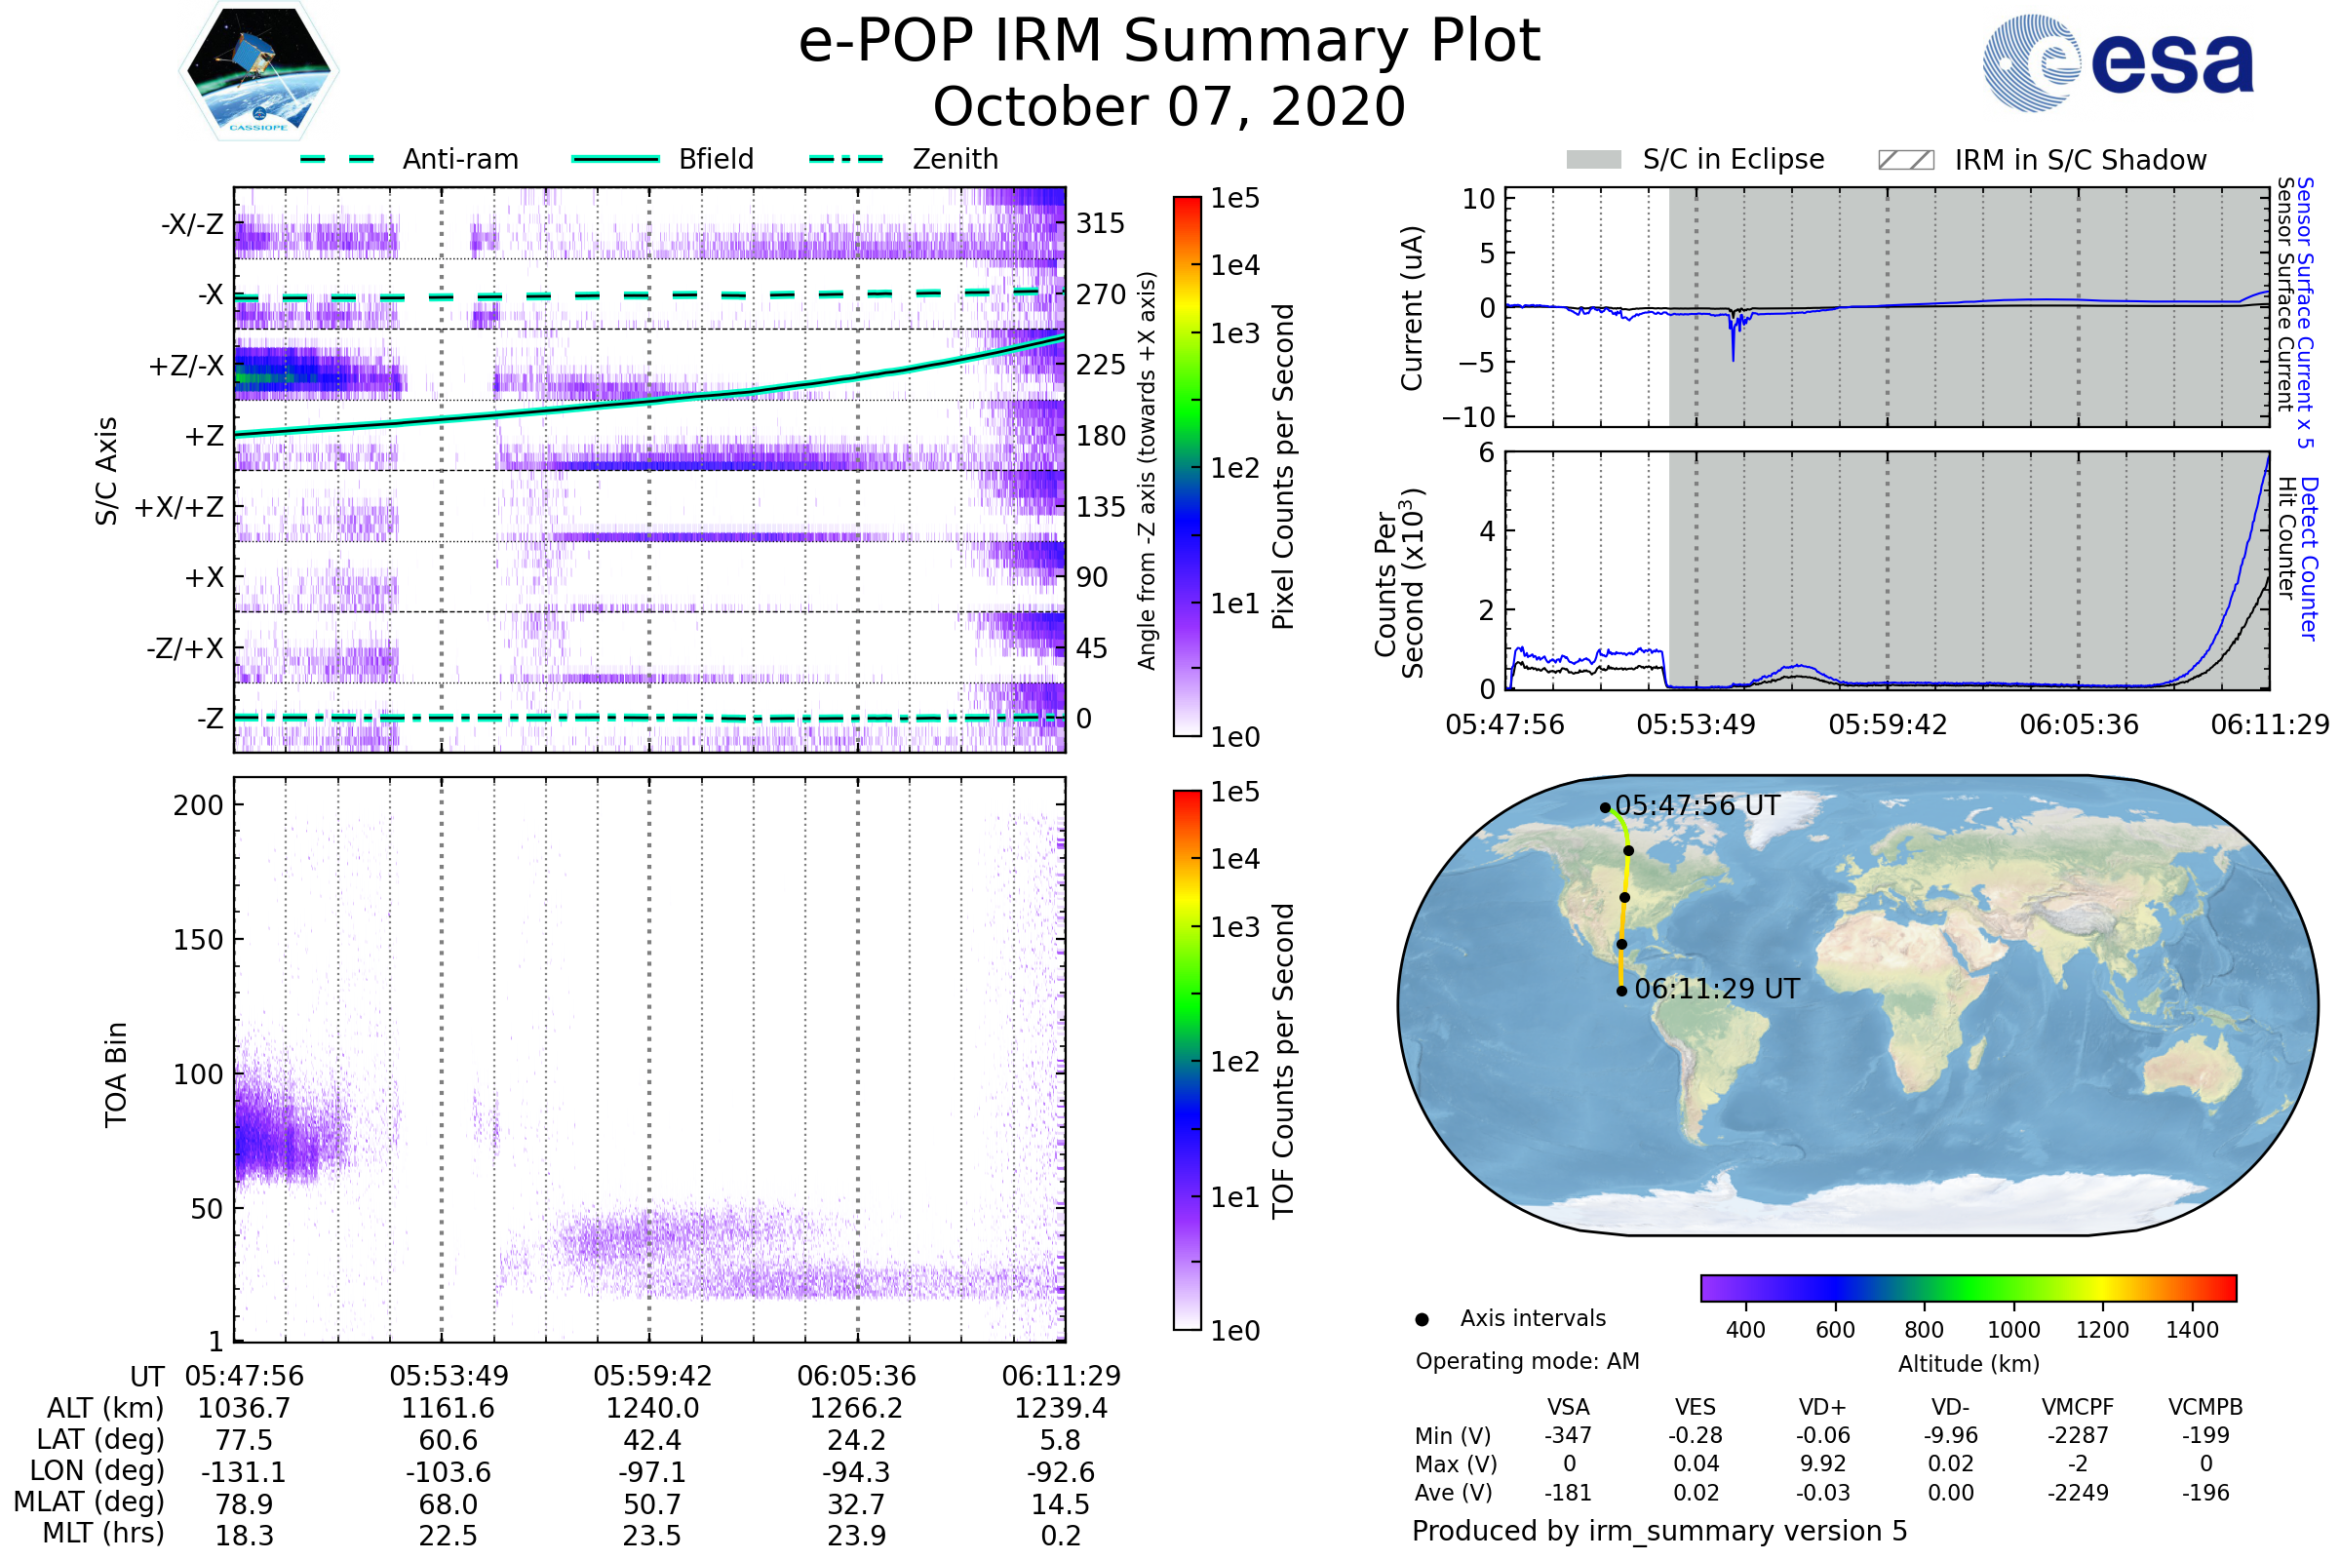2340x1560 pixels.
Task: Click the VSA column header in voltage table
Action: [1568, 1408]
